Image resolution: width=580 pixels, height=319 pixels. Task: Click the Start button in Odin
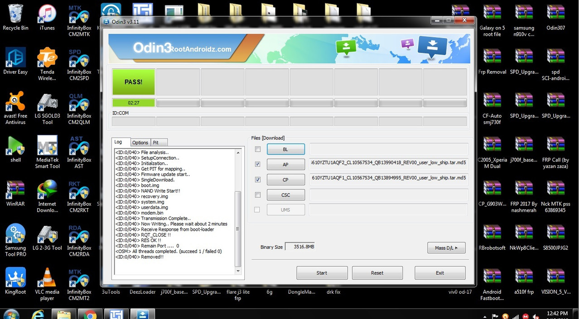(x=322, y=273)
